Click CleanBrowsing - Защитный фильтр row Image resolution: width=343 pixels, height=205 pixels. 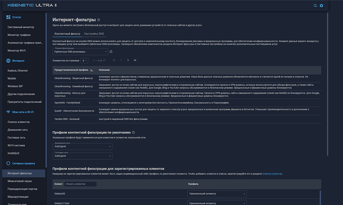click(187, 78)
